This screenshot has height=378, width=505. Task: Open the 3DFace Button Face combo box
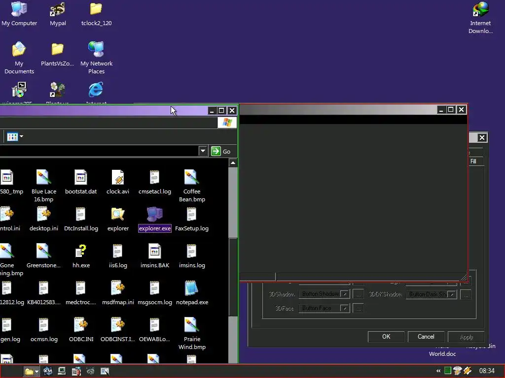pyautogui.click(x=324, y=308)
